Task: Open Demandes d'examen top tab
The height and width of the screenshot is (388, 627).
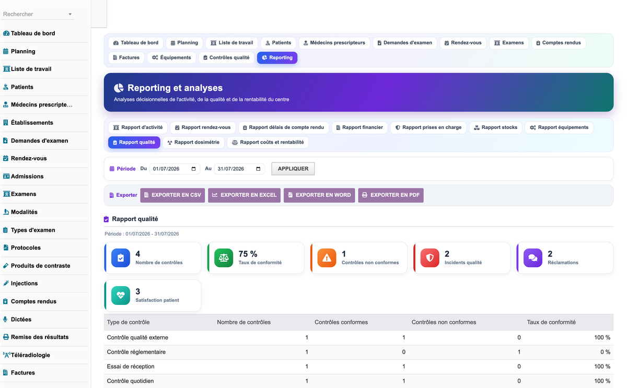Action: click(x=405, y=43)
